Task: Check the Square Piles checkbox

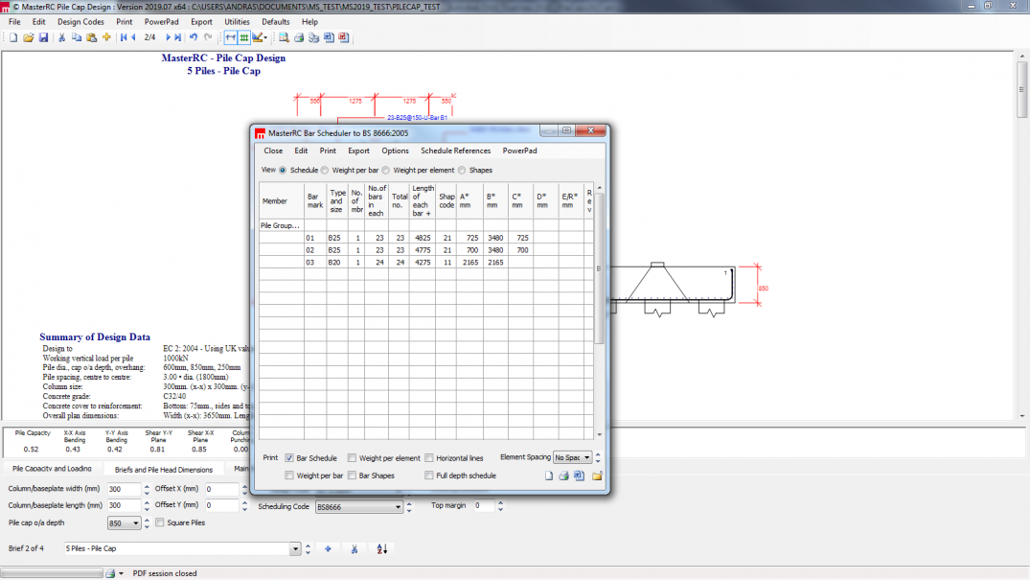Action: point(160,522)
